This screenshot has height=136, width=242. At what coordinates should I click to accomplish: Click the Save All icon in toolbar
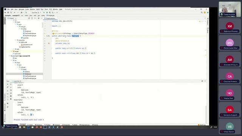8,12
